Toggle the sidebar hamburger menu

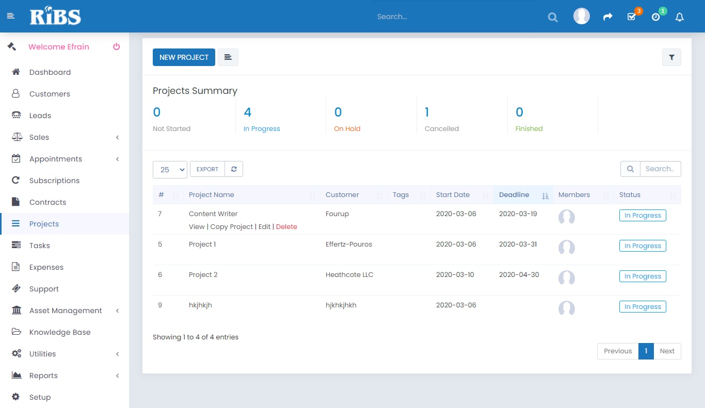point(10,16)
